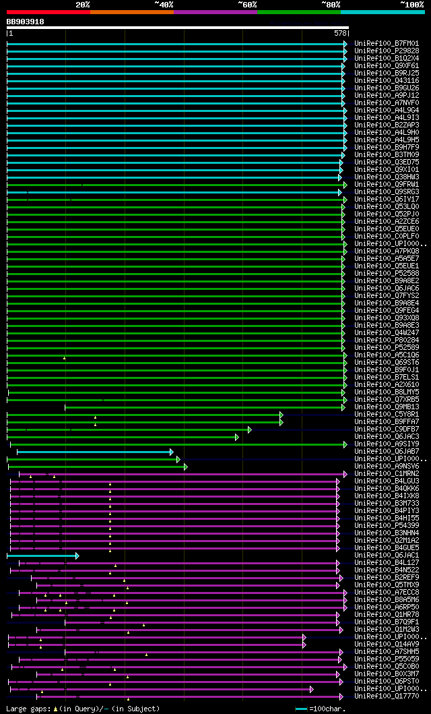Open hit UniRef100_B7FM01
This screenshot has height=714, width=431.
pos(387,44)
